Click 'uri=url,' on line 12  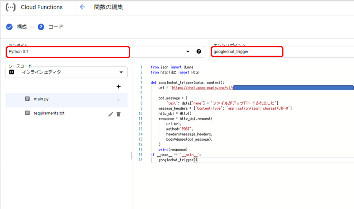click(174, 124)
